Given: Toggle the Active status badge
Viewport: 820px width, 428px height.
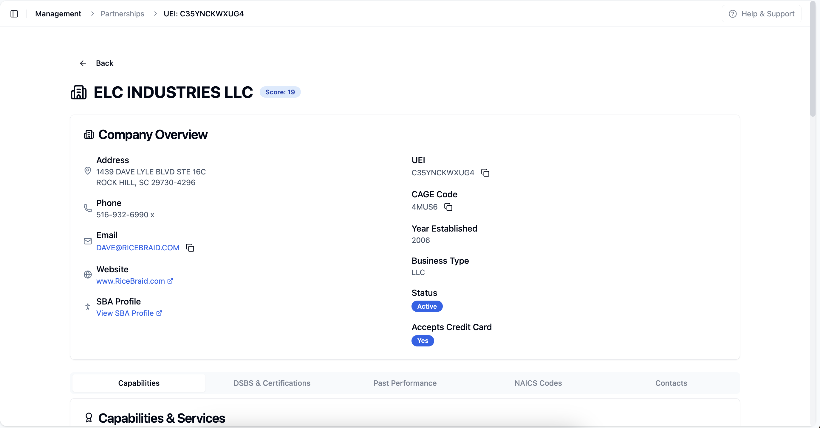Looking at the screenshot, I should click(427, 306).
